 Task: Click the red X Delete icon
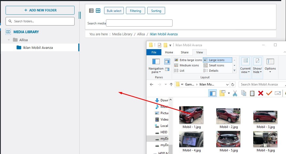pos(260,93)
